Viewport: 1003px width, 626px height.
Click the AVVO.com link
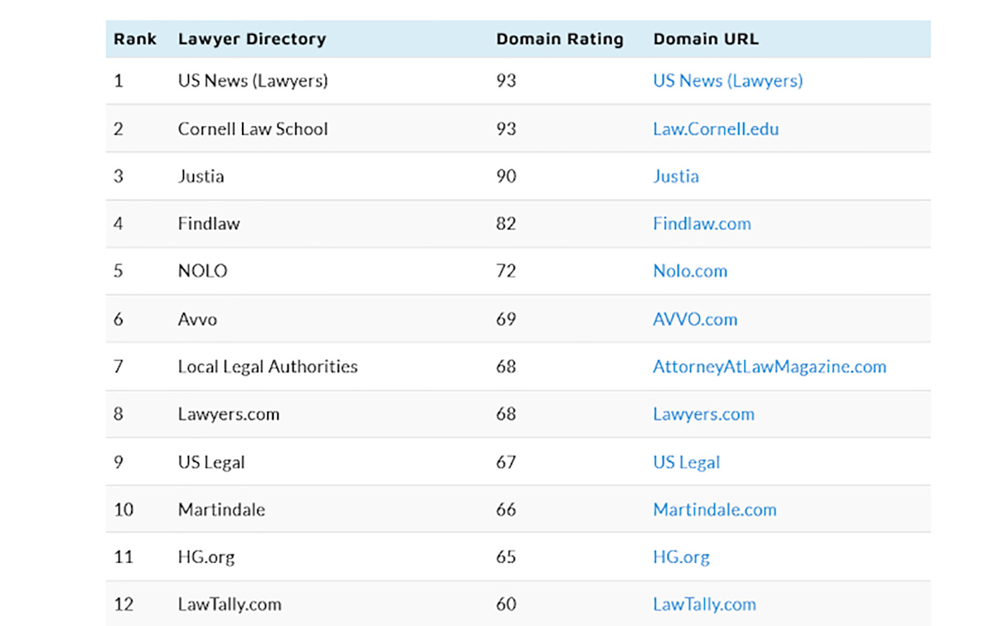pos(695,320)
